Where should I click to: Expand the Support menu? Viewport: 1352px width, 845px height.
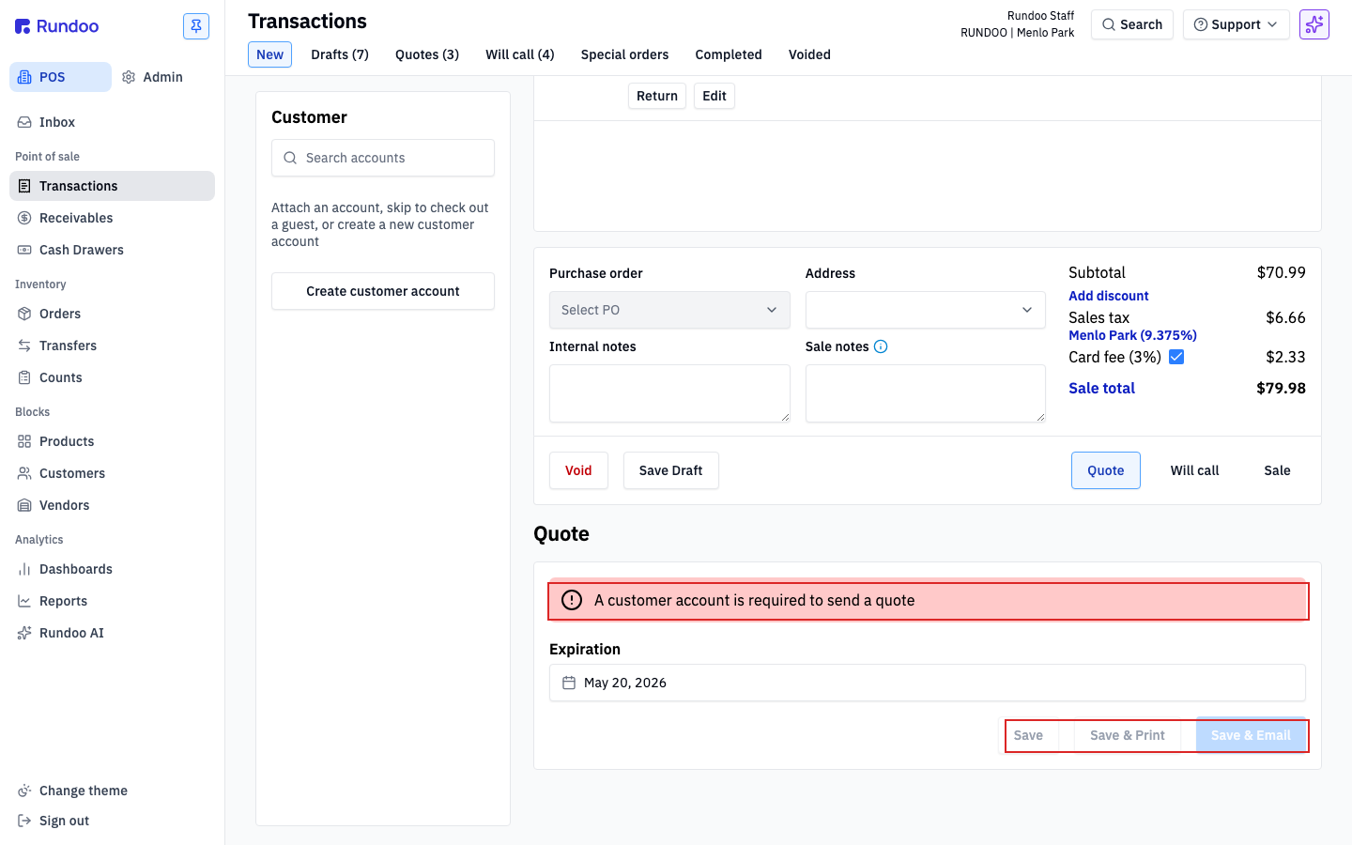[1236, 24]
